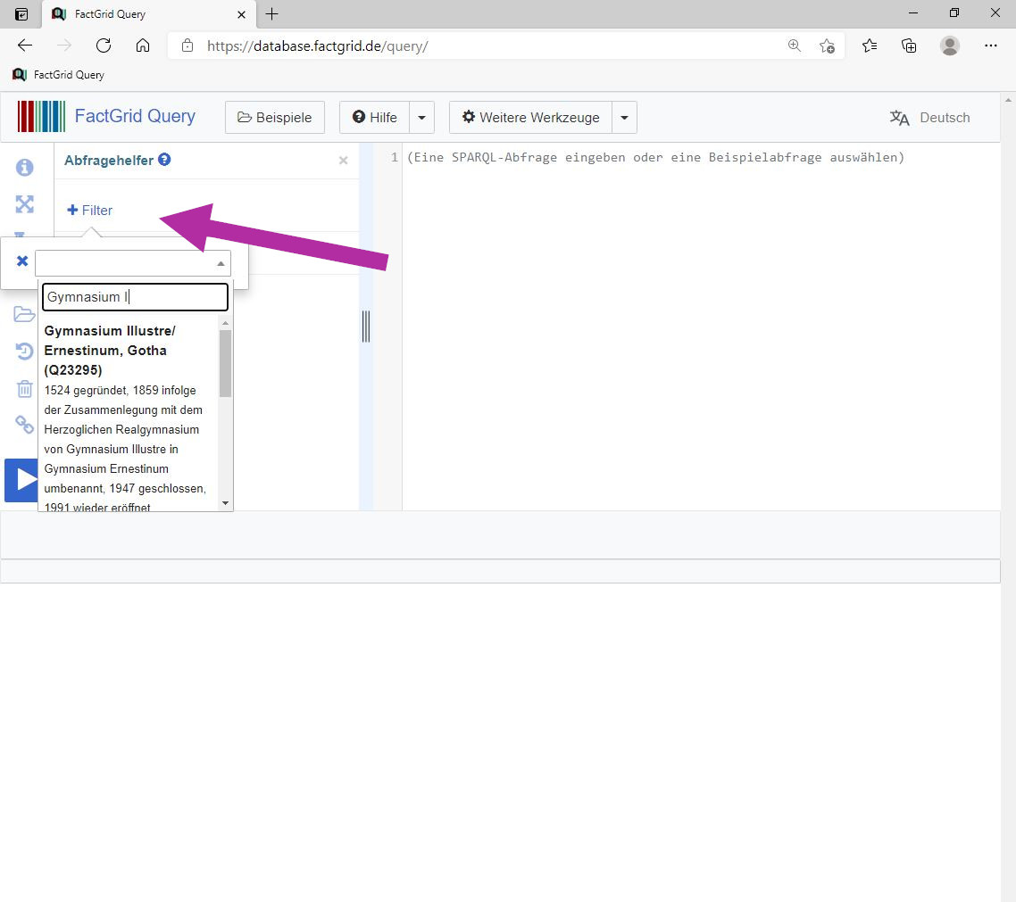Close the Abfragehelfer panel
The height and width of the screenshot is (902, 1016).
(344, 161)
